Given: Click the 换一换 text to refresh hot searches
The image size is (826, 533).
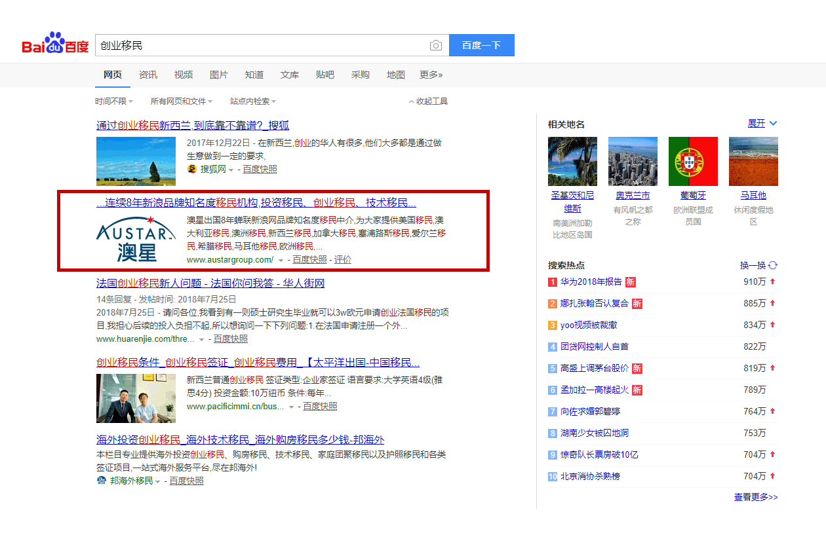Looking at the screenshot, I should (x=753, y=265).
